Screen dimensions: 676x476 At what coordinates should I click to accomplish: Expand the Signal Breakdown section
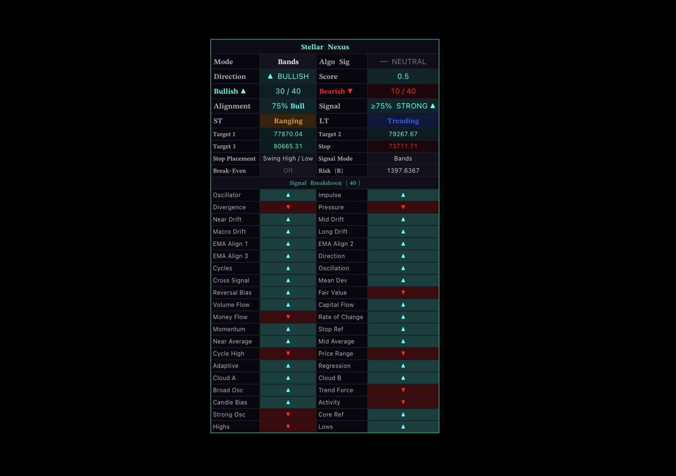coord(324,183)
